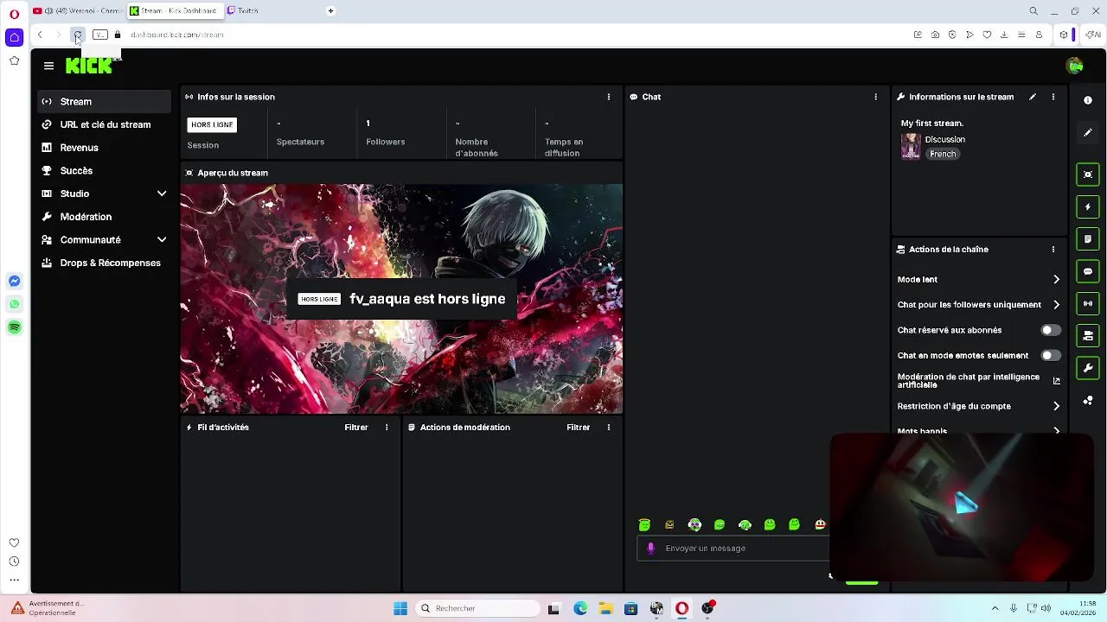The width and height of the screenshot is (1107, 622).
Task: Open Modération de chat par intelligence artificielle link
Action: pos(1056,380)
